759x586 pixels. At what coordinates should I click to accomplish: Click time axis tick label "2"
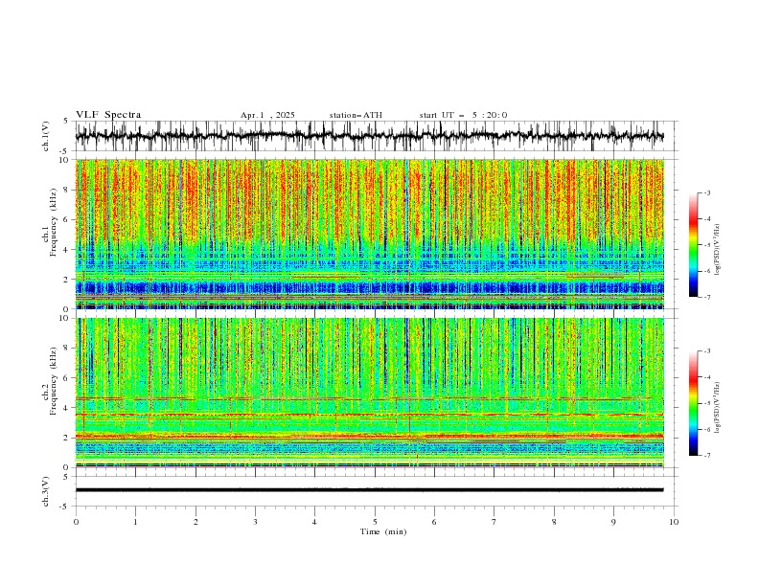[x=195, y=522]
